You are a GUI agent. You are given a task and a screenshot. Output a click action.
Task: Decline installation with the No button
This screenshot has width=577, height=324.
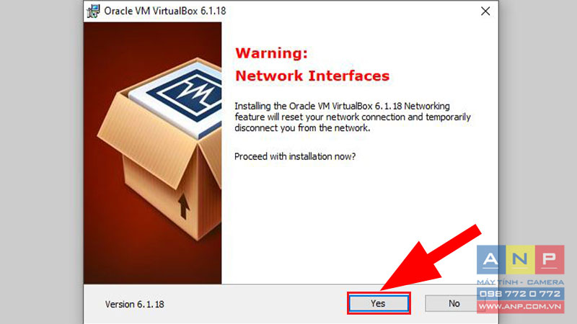[x=454, y=303]
